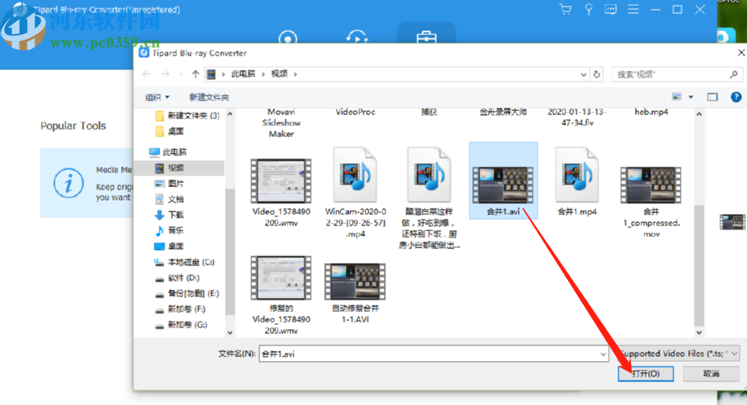Select the 合并1.avi file thumbnail

[x=503, y=185]
